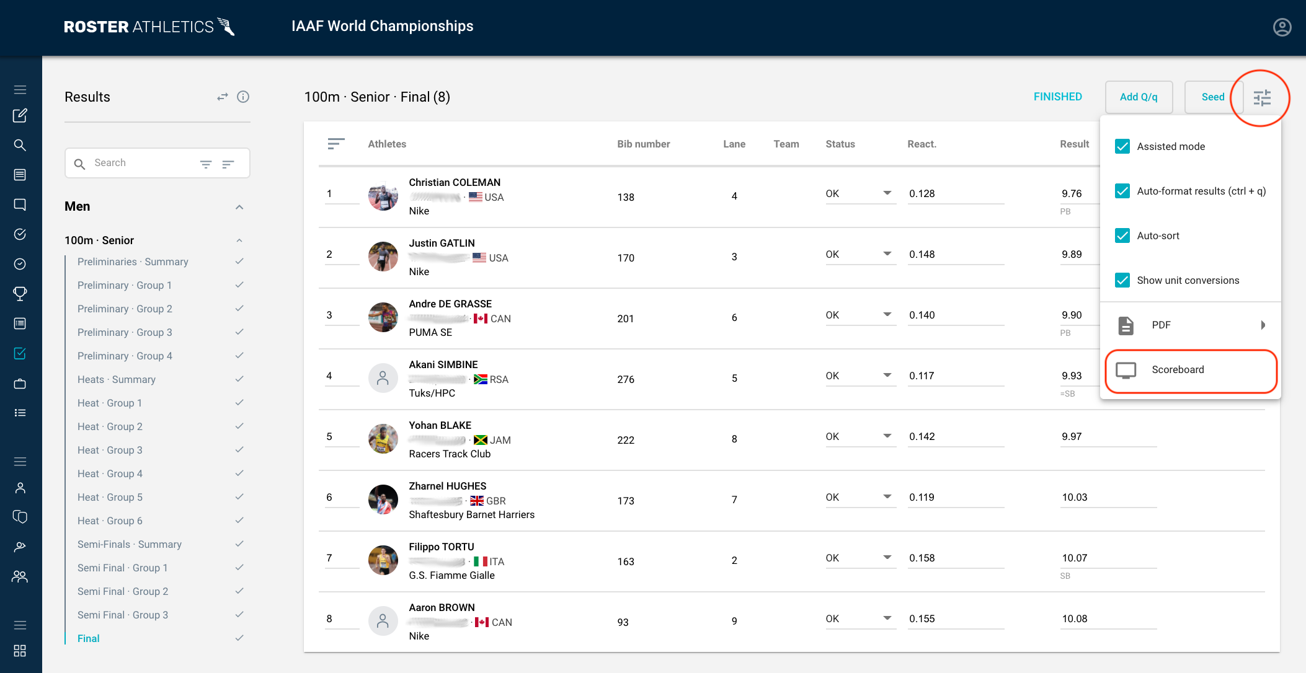Image resolution: width=1306 pixels, height=673 pixels.
Task: Click the magnifier search icon in sidebar
Action: (x=20, y=145)
